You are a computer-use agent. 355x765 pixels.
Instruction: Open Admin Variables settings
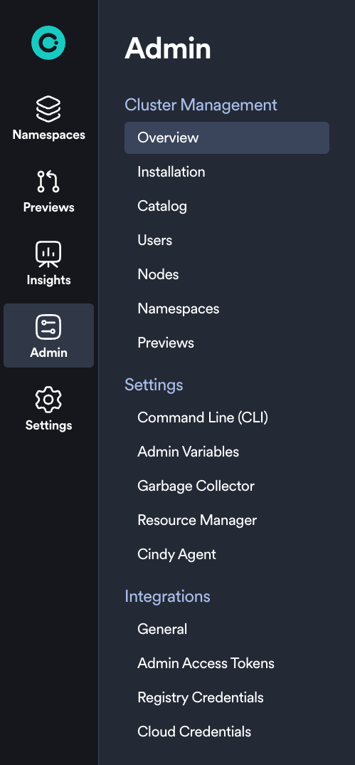click(188, 452)
